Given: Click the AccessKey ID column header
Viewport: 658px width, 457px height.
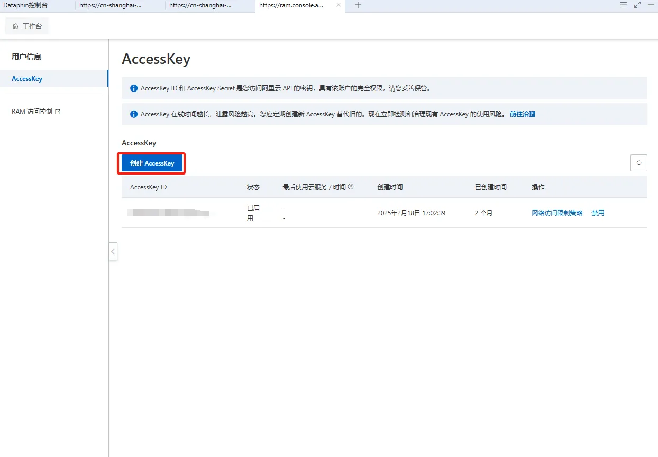Looking at the screenshot, I should coord(149,187).
